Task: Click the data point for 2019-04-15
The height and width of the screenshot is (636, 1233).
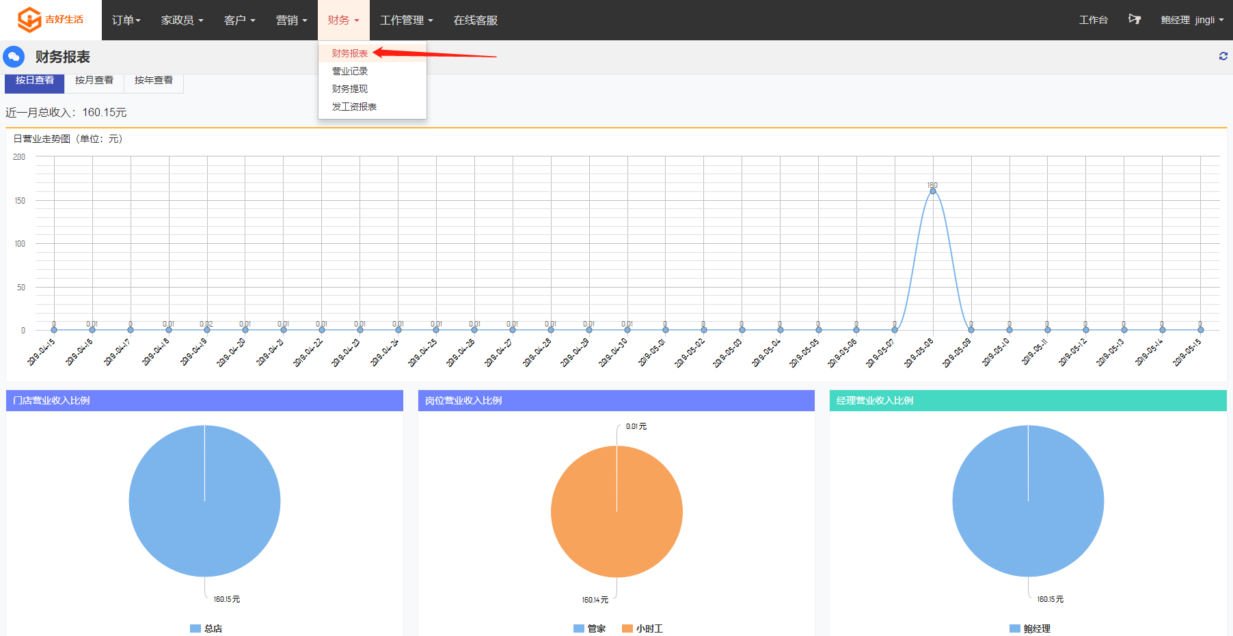Action: pos(54,330)
